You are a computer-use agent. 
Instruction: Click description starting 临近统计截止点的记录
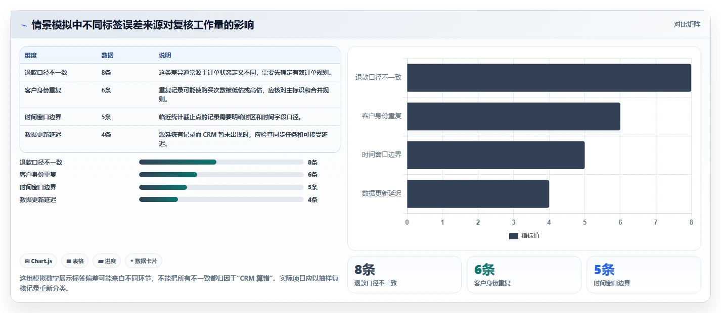click(x=230, y=117)
